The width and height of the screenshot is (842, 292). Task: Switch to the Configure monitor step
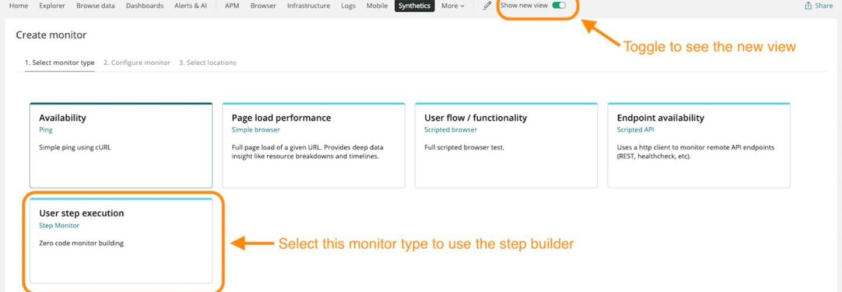[x=137, y=62]
